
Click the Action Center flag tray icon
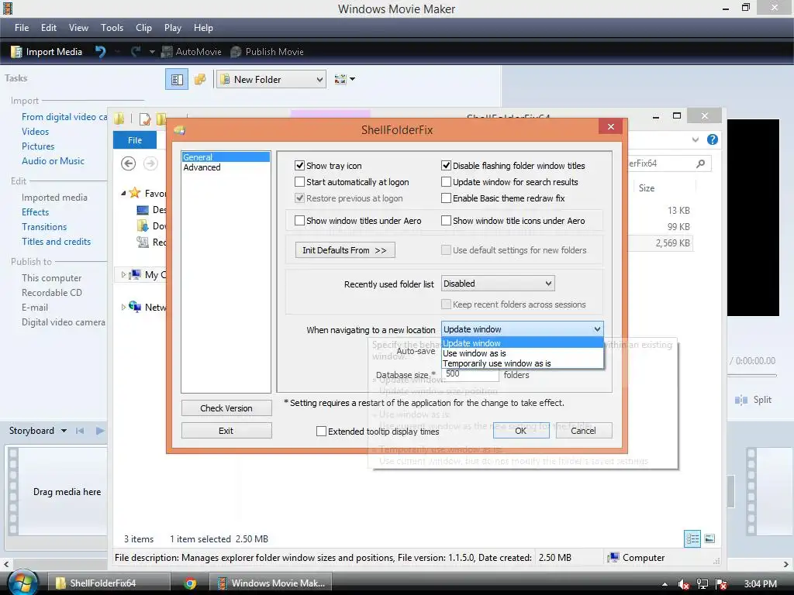pos(721,584)
